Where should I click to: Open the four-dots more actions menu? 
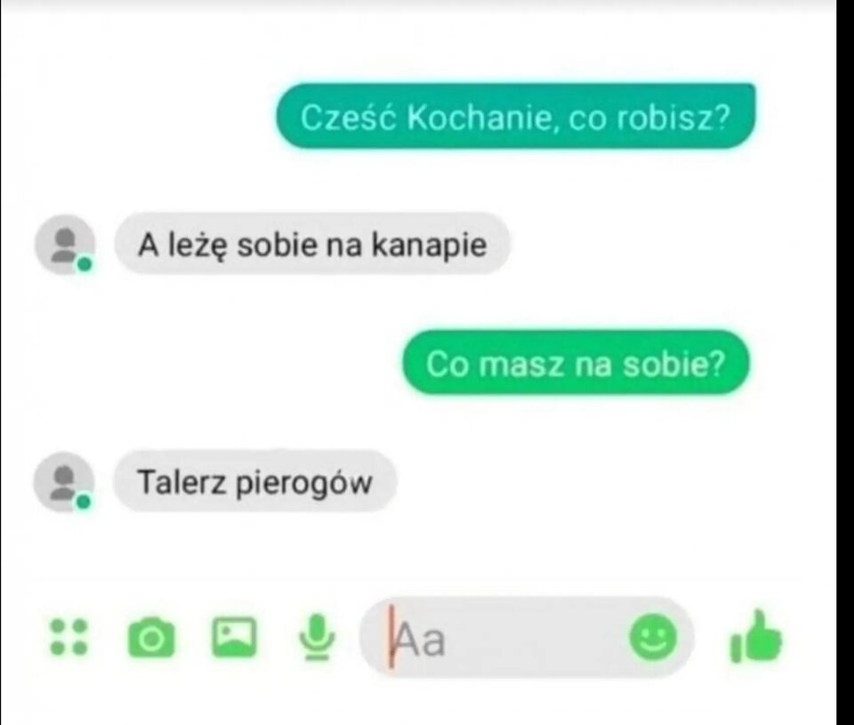tap(68, 636)
